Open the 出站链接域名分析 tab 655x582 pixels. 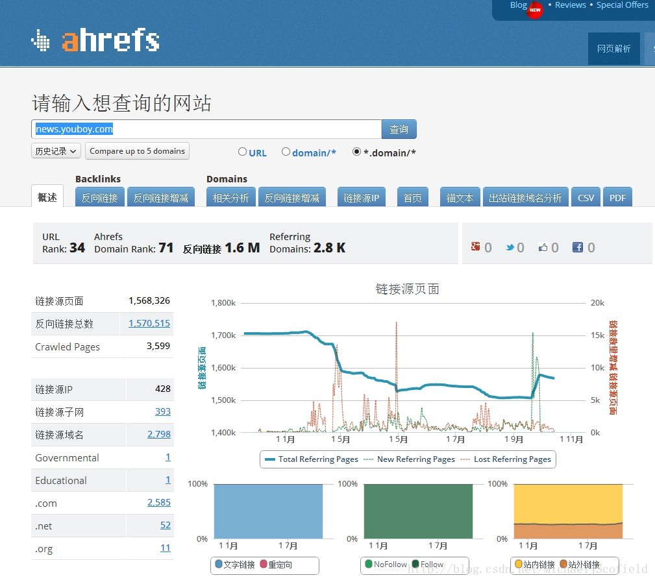[x=526, y=197]
